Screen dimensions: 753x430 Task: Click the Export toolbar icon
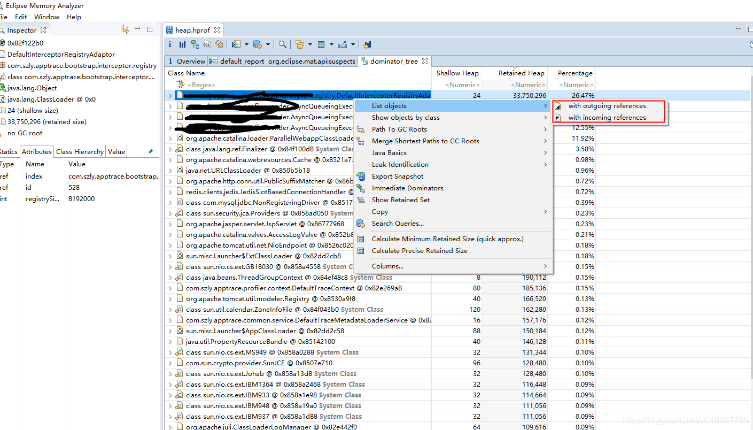[x=343, y=44]
